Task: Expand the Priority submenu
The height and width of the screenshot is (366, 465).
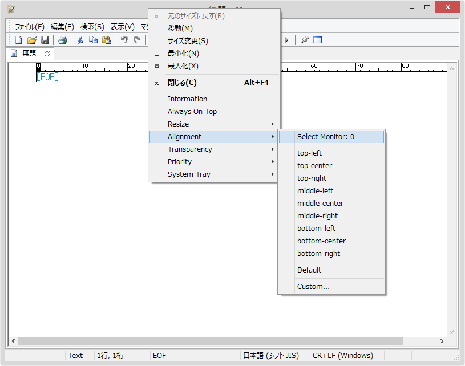Action: tap(214, 162)
